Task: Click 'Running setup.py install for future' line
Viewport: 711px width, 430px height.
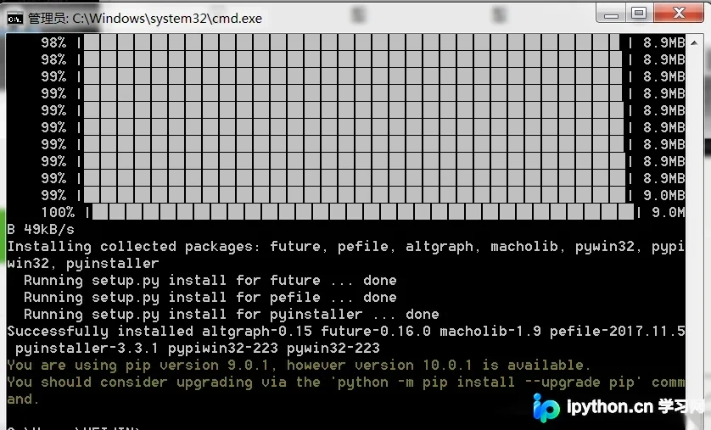Action: tap(210, 281)
